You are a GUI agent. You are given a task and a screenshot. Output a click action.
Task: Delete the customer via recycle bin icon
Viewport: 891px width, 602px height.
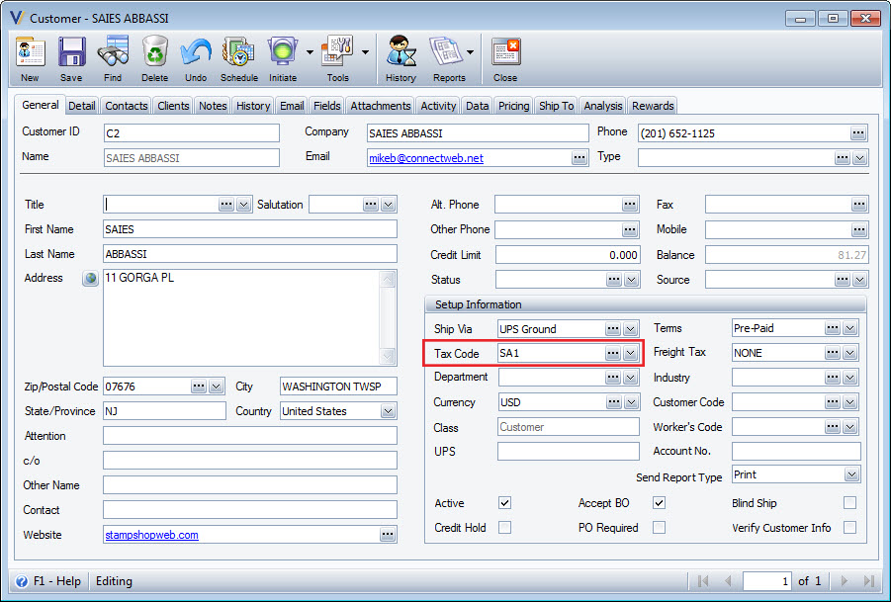(x=154, y=52)
